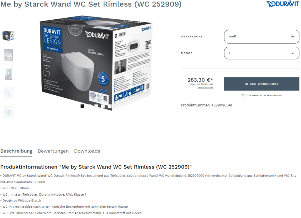The image size is (301, 218).
Task: Select second thumbnail of wall toilet
Action: point(9,55)
